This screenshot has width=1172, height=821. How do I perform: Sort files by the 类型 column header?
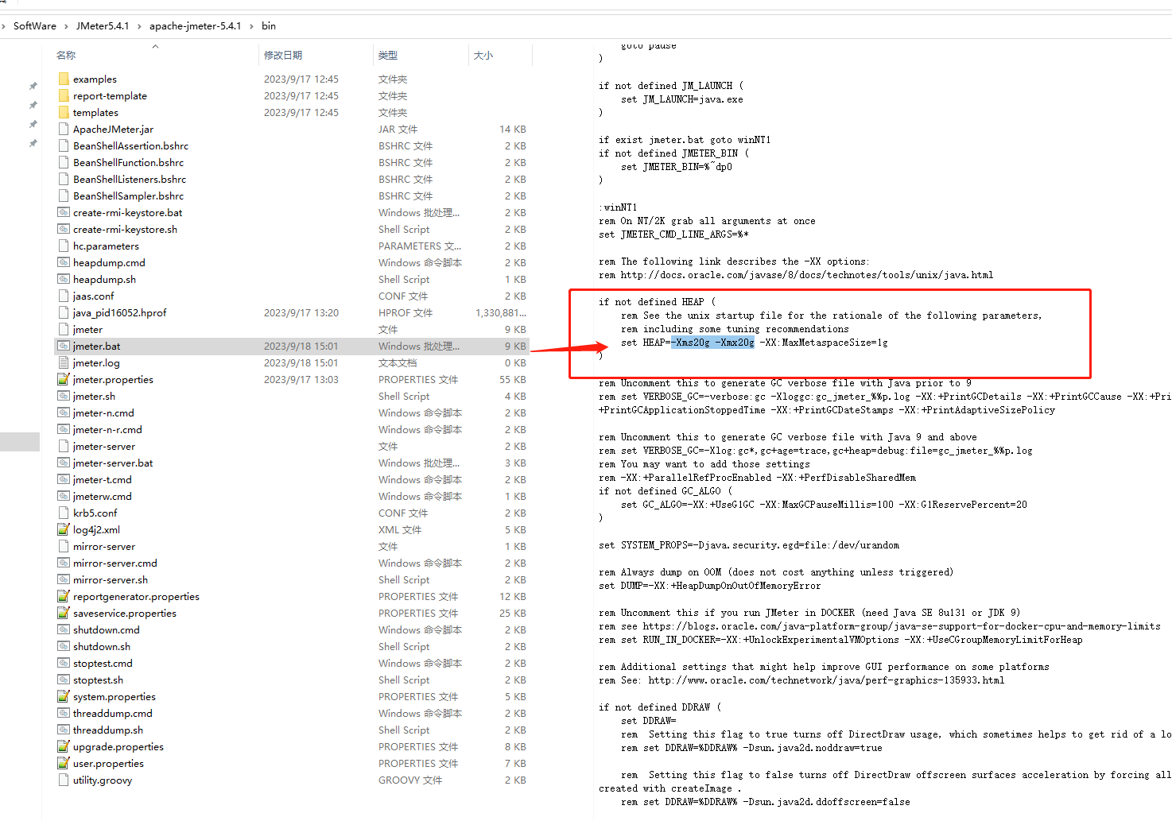point(388,55)
